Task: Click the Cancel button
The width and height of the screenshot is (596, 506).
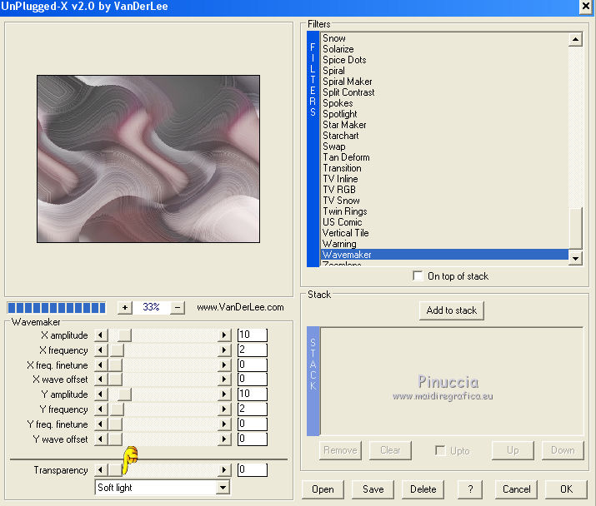Action: pos(516,489)
